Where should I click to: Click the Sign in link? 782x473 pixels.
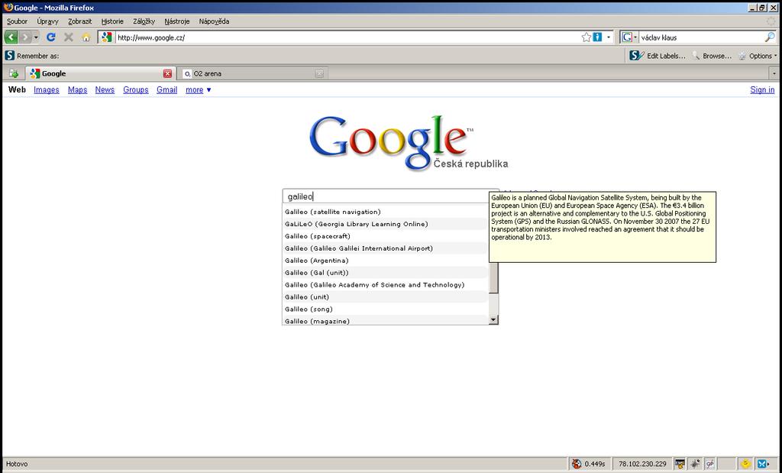coord(762,90)
